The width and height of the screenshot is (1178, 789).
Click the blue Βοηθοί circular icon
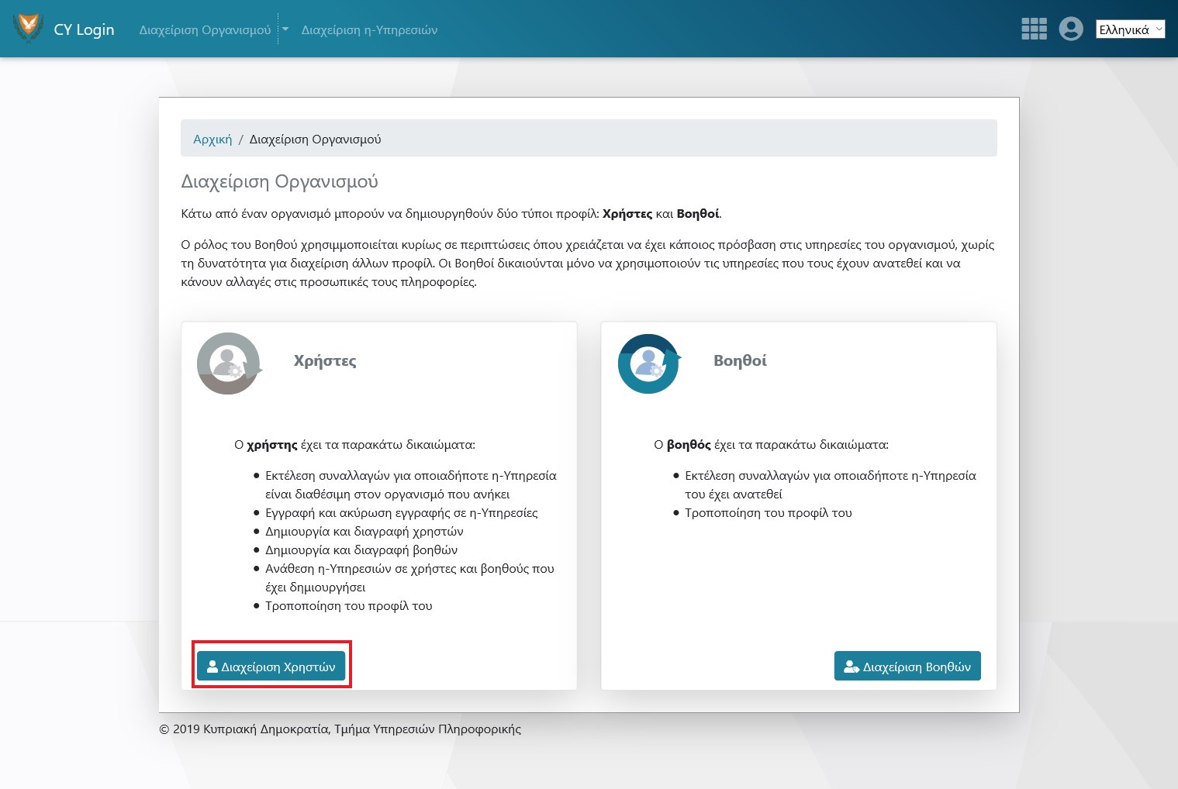(648, 363)
